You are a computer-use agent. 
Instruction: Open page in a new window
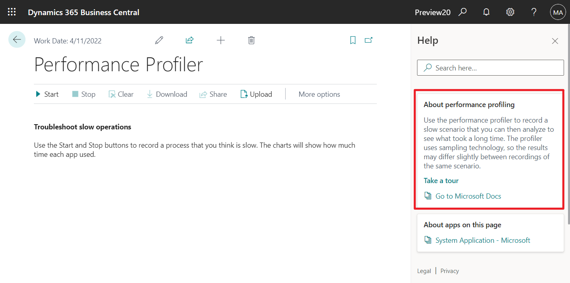click(368, 40)
